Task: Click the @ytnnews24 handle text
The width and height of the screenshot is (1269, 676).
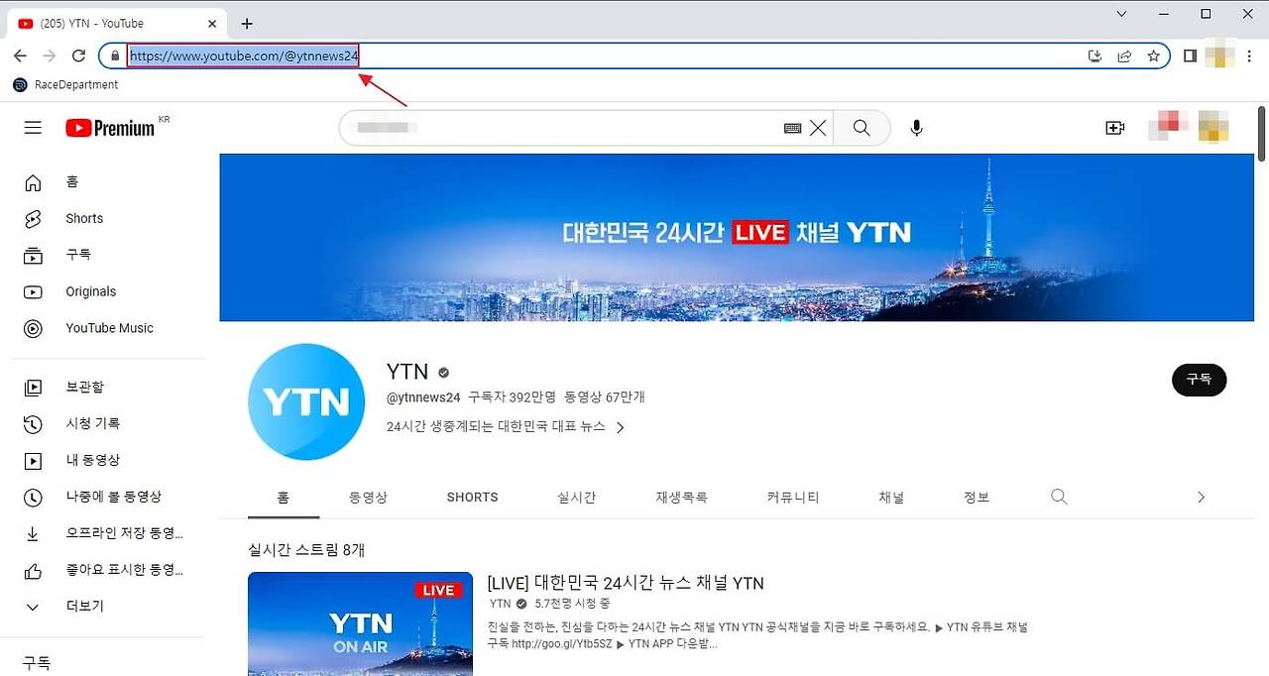Action: 423,397
